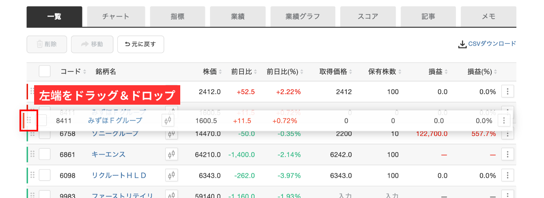Viewport: 544px width, 198px height.
Task: Open the three-dot menu on the dragged 8411 row
Action: point(504,121)
